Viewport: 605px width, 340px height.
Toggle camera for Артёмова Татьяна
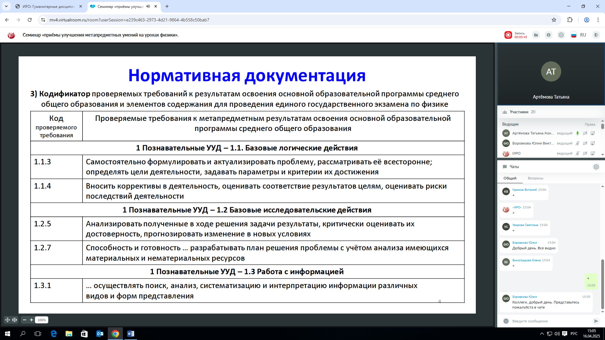click(x=585, y=133)
